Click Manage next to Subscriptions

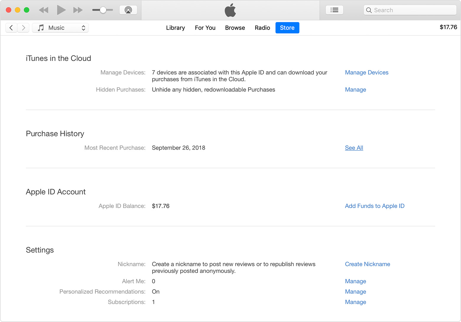pyautogui.click(x=356, y=302)
